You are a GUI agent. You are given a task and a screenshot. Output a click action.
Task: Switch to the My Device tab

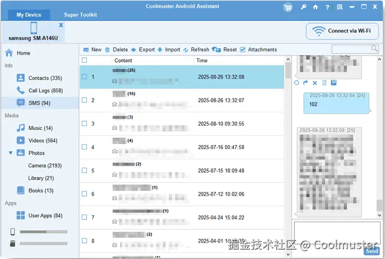click(x=29, y=15)
